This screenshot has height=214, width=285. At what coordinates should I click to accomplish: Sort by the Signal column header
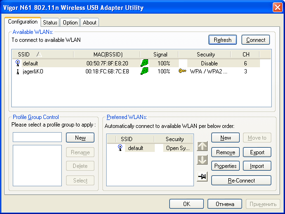click(160, 55)
